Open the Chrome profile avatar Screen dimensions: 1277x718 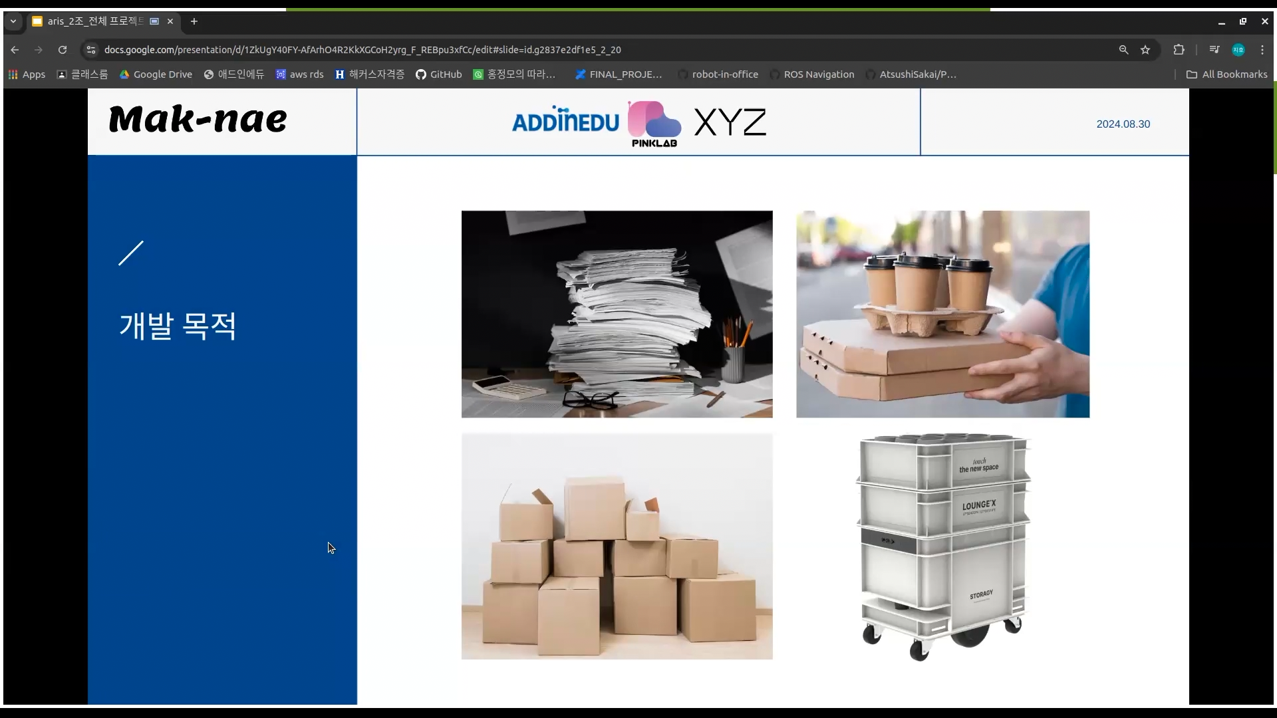1238,50
